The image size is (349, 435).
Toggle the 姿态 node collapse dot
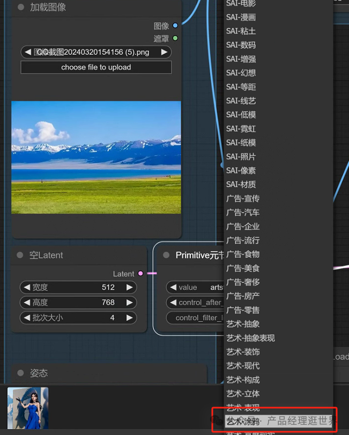20,373
